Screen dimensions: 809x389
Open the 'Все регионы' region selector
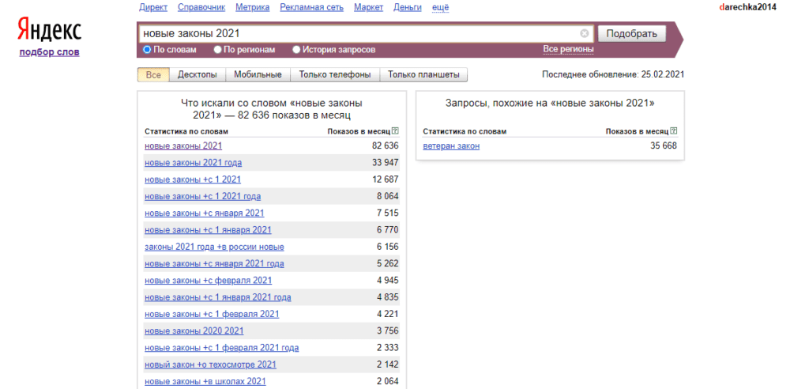(567, 49)
